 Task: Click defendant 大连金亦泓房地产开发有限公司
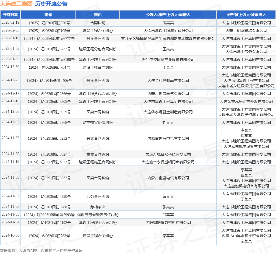coord(246,101)
